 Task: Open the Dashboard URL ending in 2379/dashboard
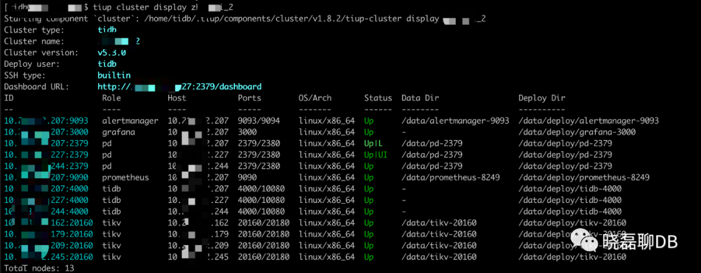coord(180,87)
